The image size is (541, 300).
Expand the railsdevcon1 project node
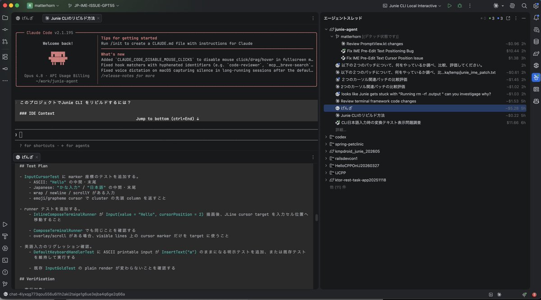pos(326,158)
